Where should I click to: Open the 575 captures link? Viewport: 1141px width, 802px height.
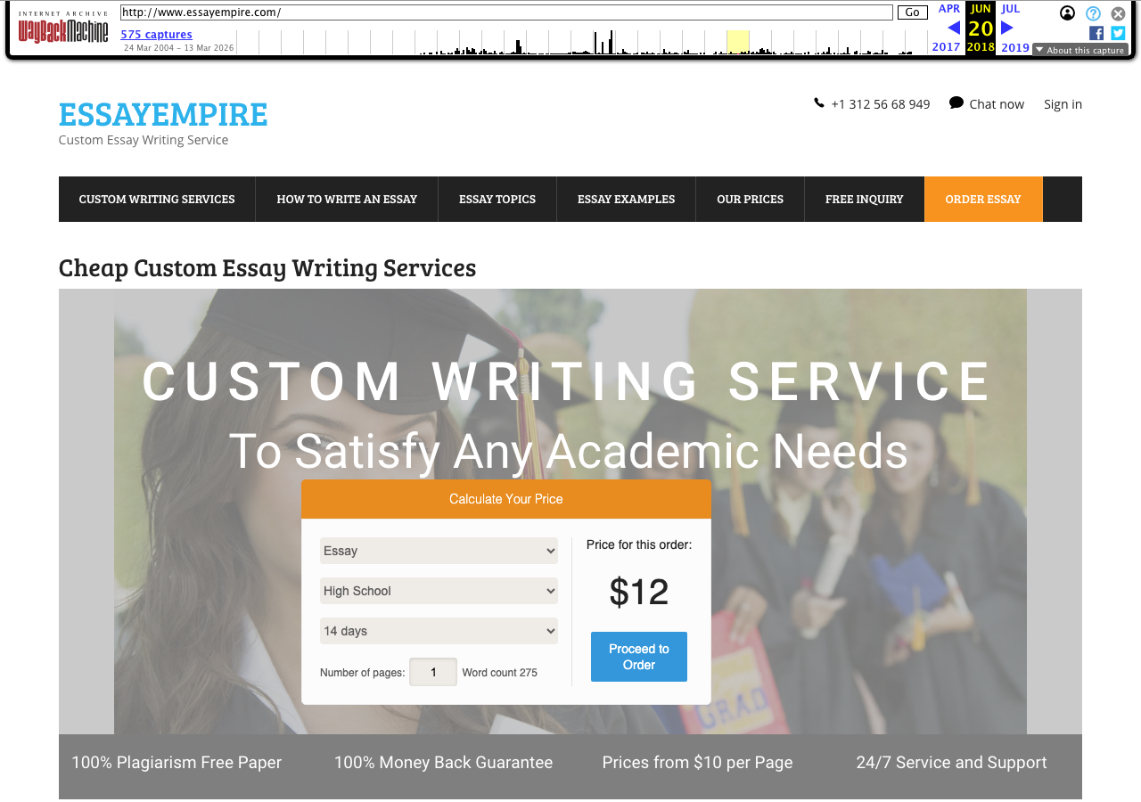pyautogui.click(x=156, y=34)
